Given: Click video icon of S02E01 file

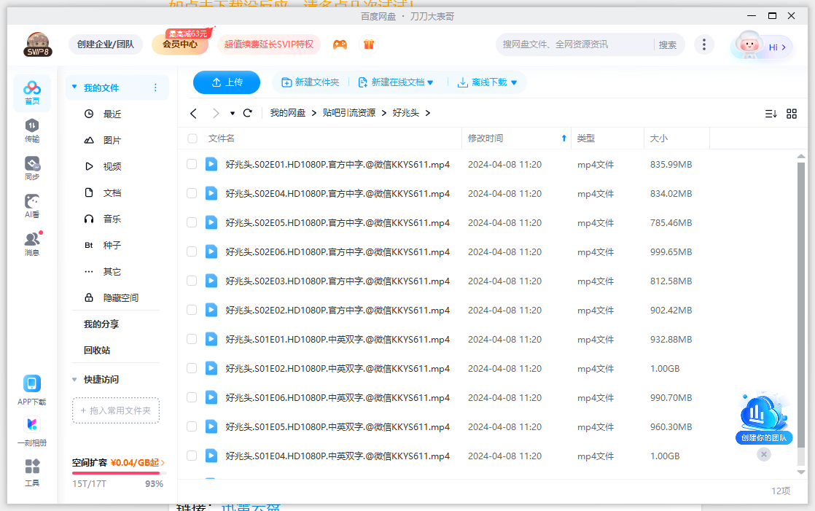Looking at the screenshot, I should point(211,164).
